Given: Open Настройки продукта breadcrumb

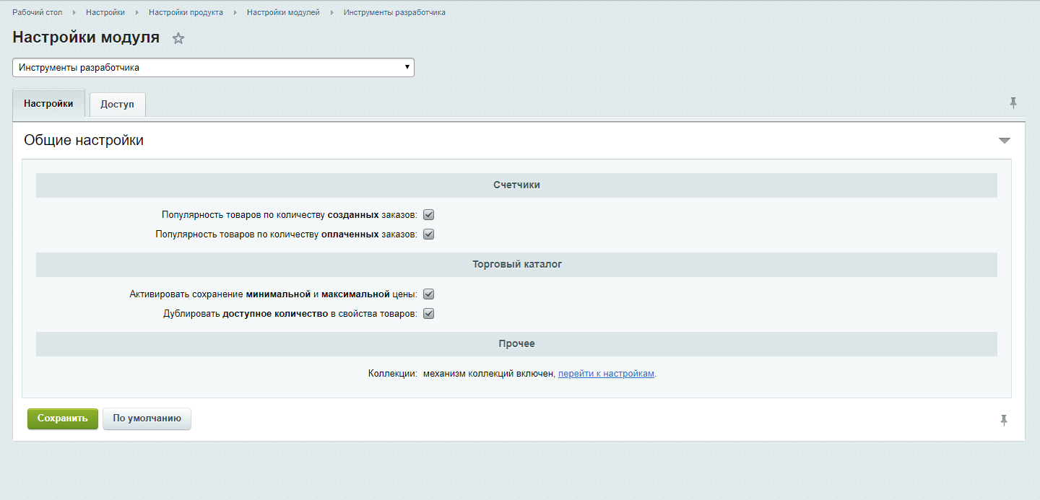Looking at the screenshot, I should click(186, 12).
